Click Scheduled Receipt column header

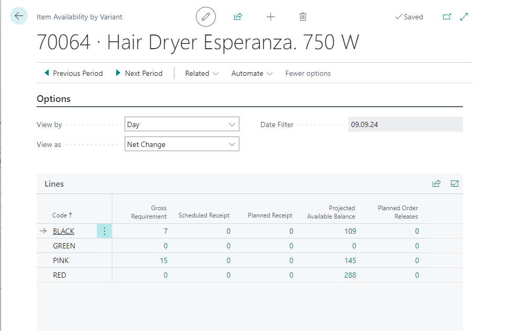pyautogui.click(x=204, y=215)
